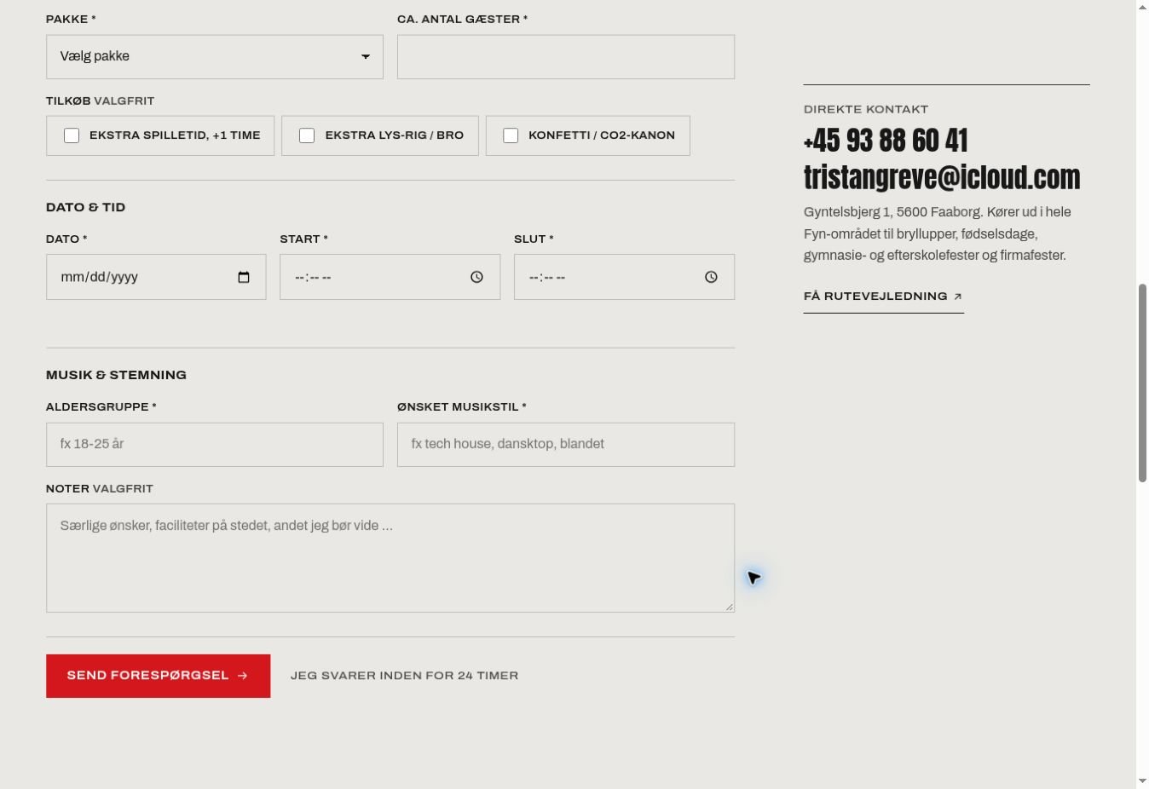The height and width of the screenshot is (789, 1149).
Task: Click the Send forespørgsel button
Action: point(159,676)
